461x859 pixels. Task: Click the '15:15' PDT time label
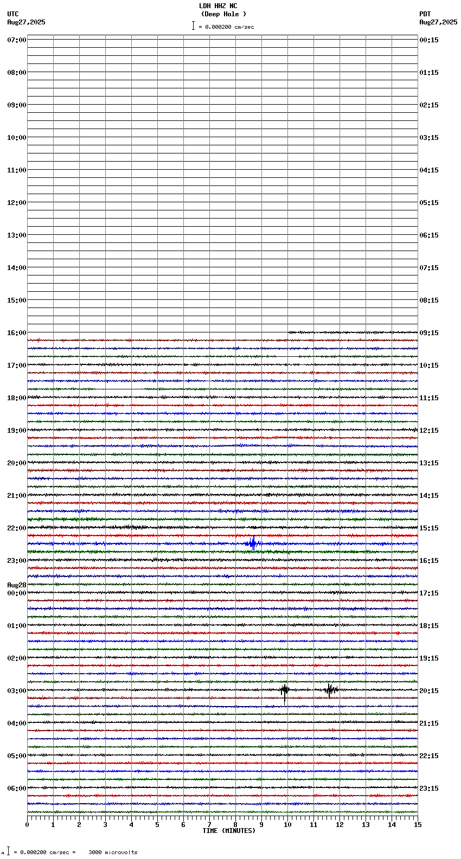pos(429,528)
